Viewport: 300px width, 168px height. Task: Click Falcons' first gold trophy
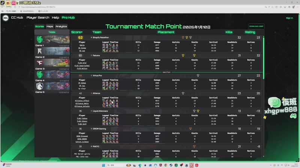point(183,55)
